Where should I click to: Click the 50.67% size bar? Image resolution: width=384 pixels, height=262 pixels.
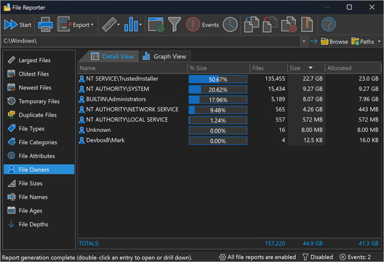[x=218, y=79]
